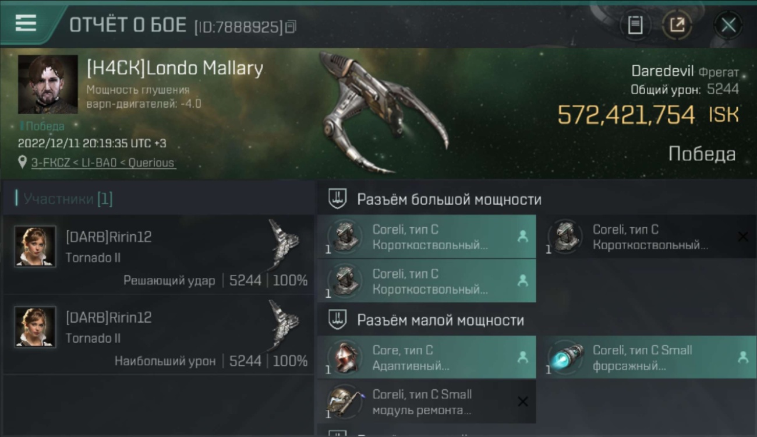Select the Coreli Small модуль ремонта item
The image size is (757, 437).
(x=426, y=401)
